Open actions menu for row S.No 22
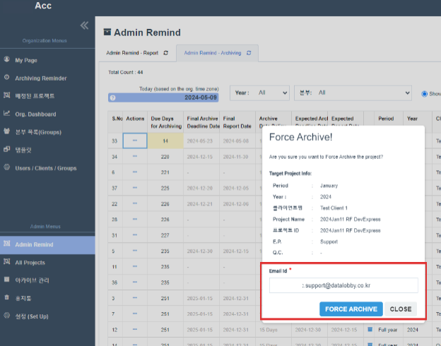The image size is (441, 346). pos(135,203)
